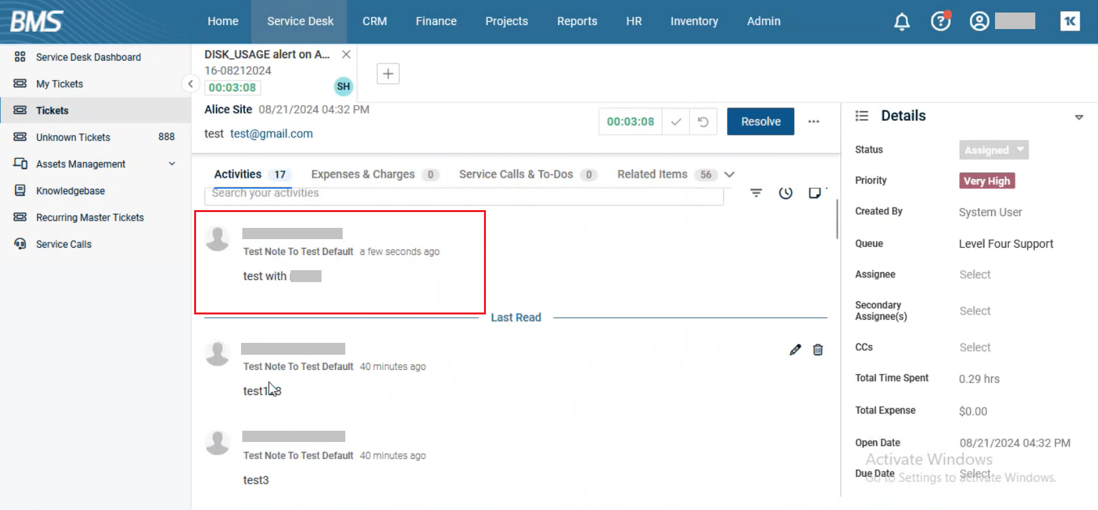This screenshot has width=1098, height=510.
Task: Click the Very High priority badge
Action: point(986,181)
